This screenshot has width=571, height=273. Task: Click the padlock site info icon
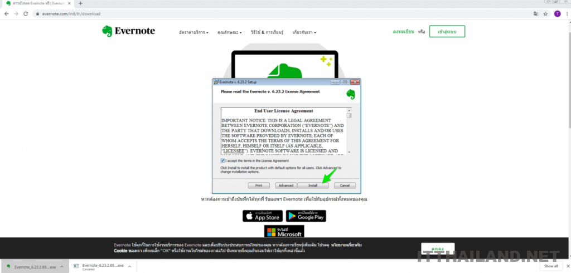point(37,14)
